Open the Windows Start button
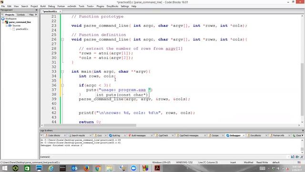The image size is (305, 172). (x=4, y=168)
